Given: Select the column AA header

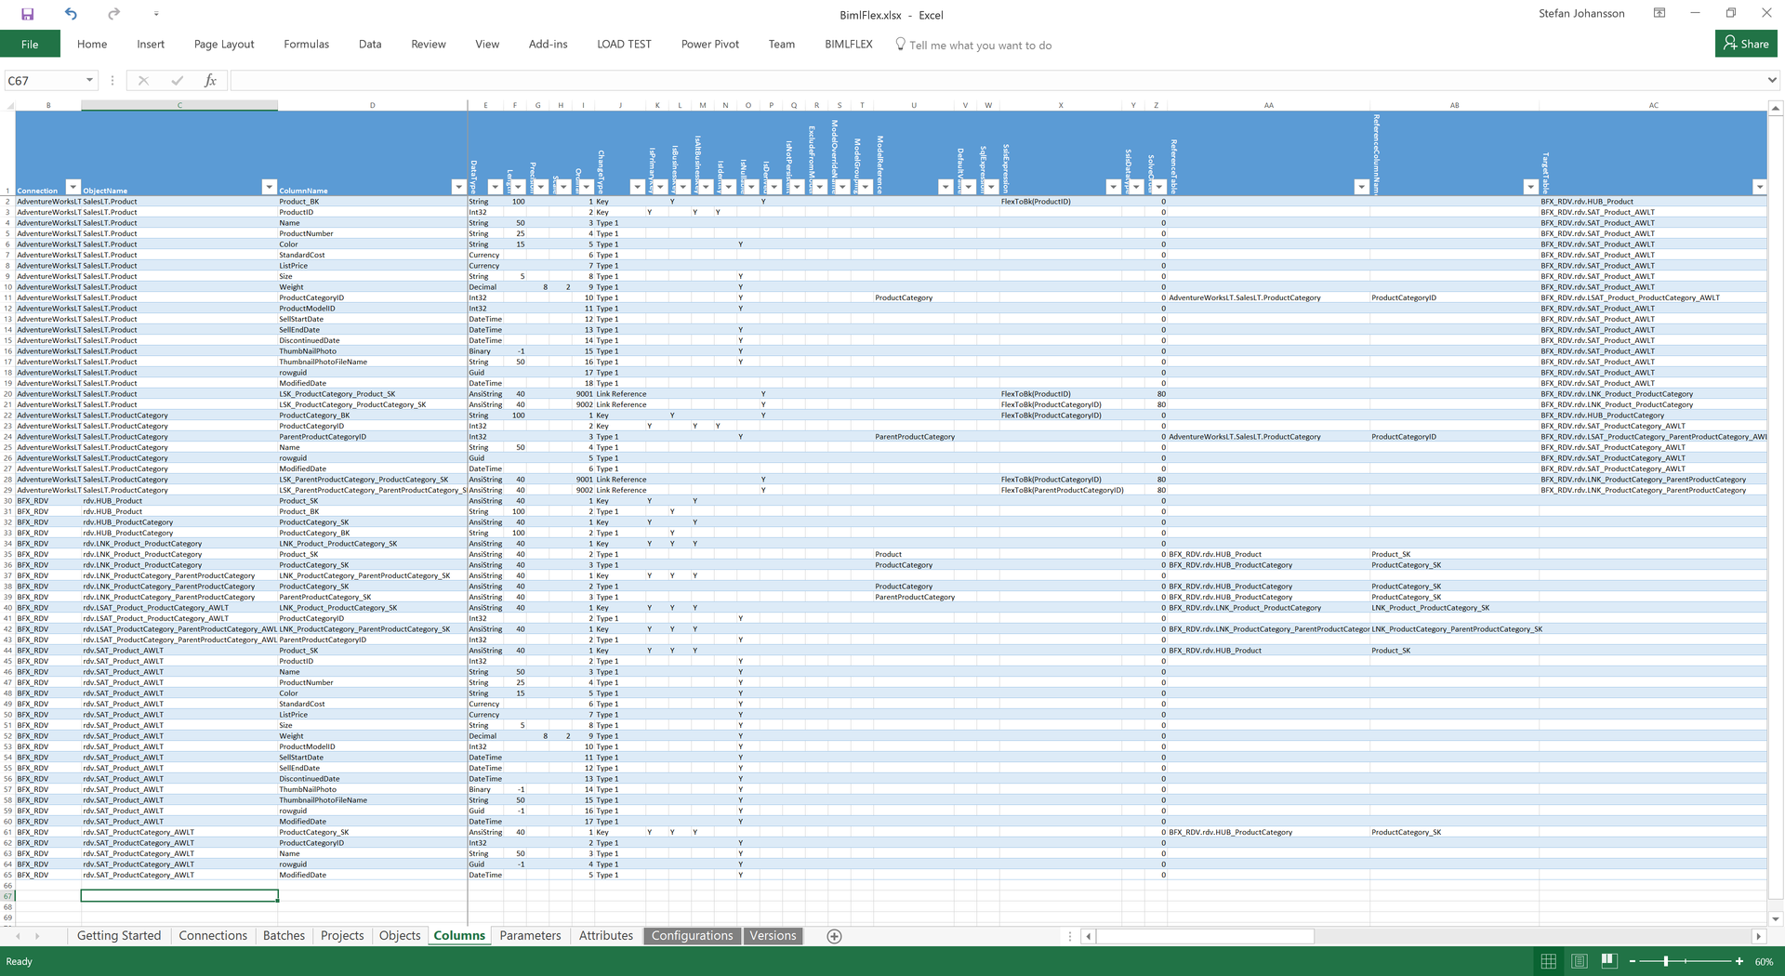Looking at the screenshot, I should coord(1268,105).
